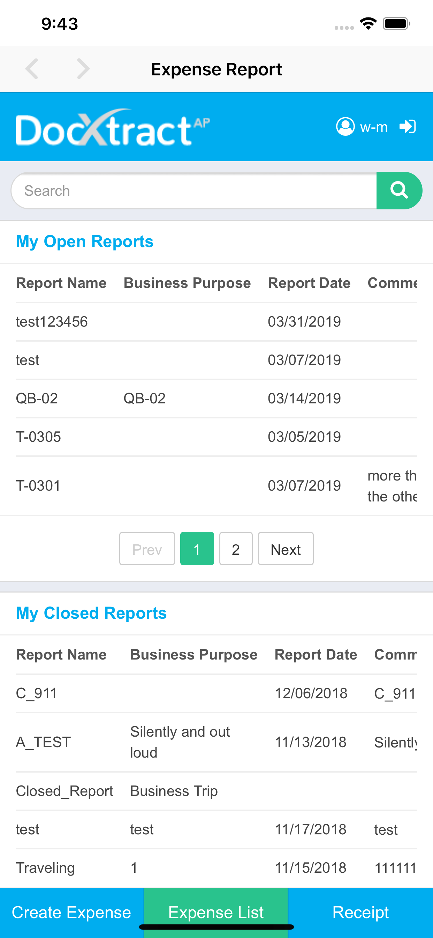Switch to the Expense List tab
This screenshot has width=433, height=938.
(216, 913)
